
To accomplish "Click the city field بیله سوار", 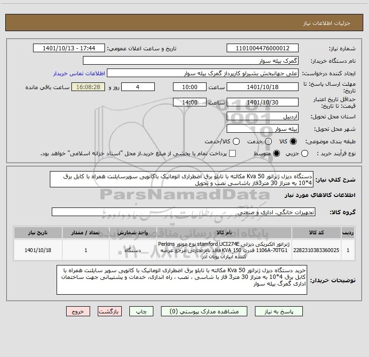I will [263, 129].
